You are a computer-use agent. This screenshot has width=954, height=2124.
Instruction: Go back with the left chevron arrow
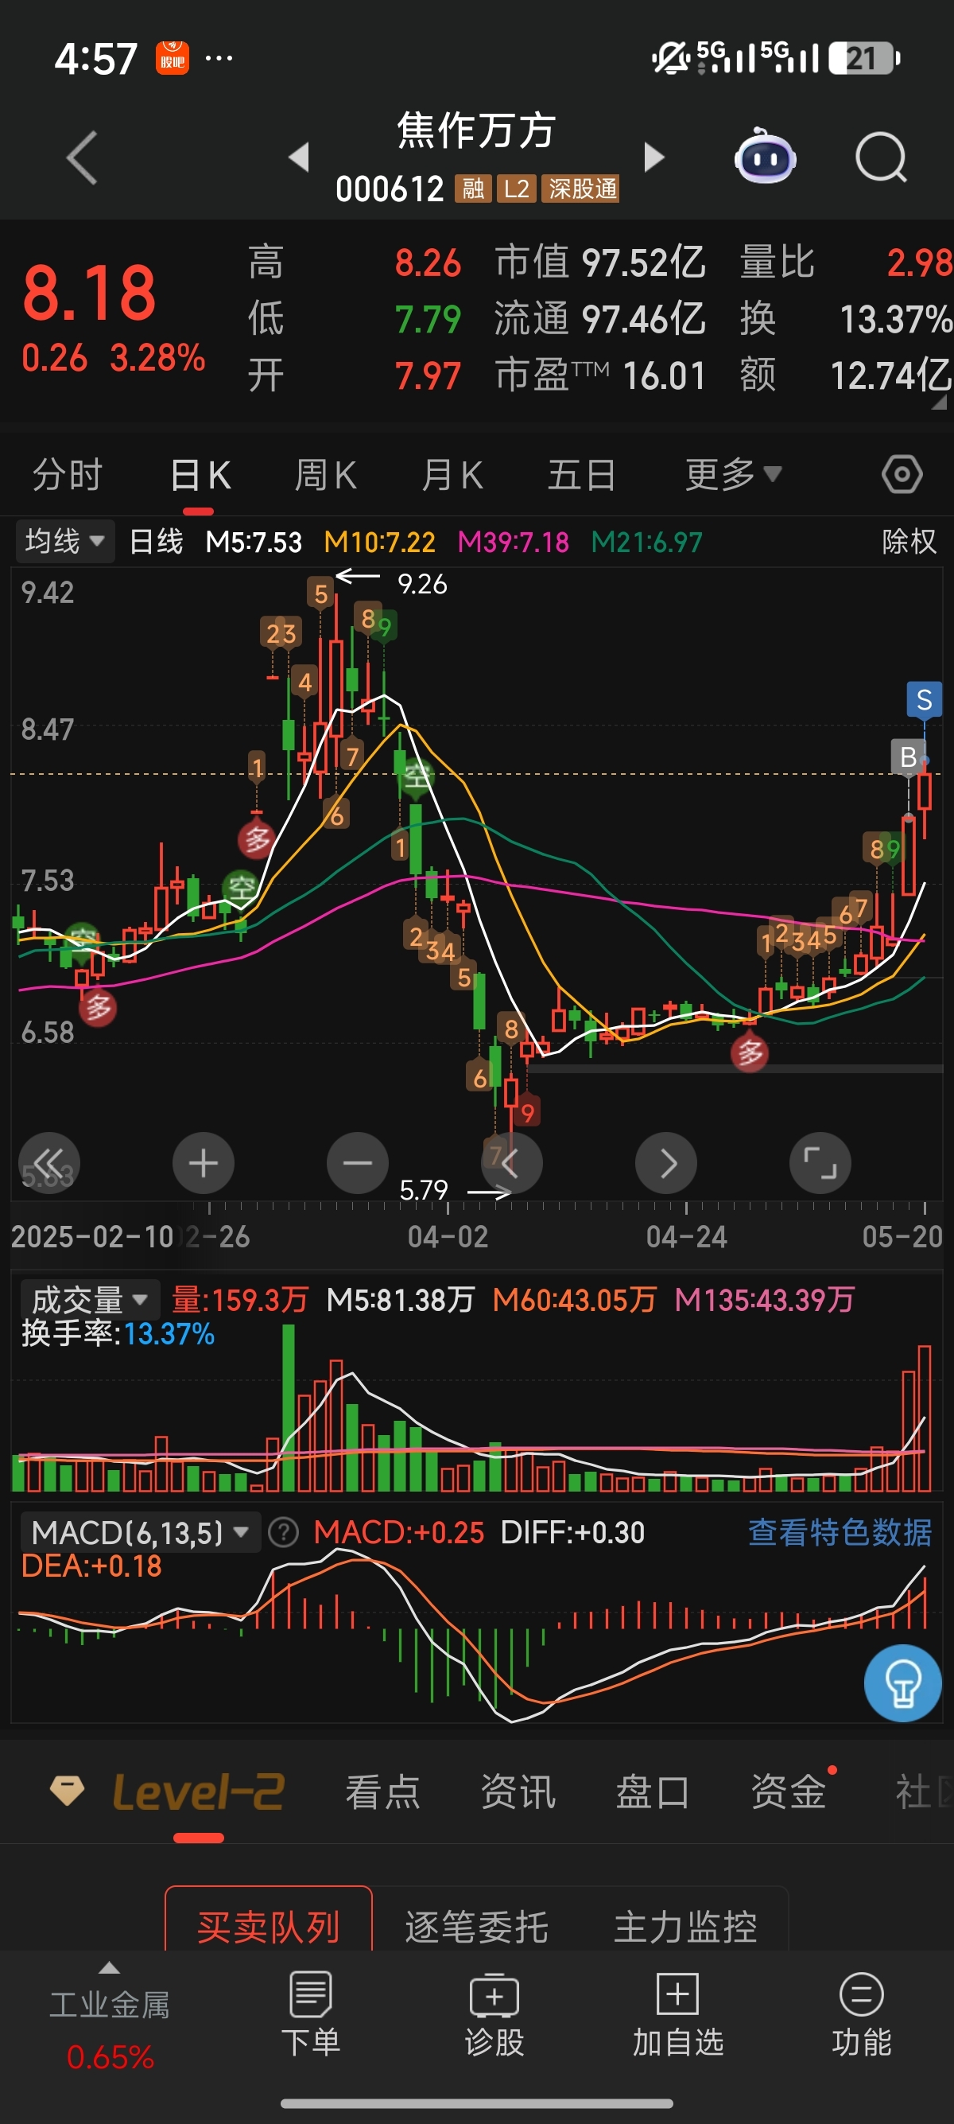(x=83, y=157)
